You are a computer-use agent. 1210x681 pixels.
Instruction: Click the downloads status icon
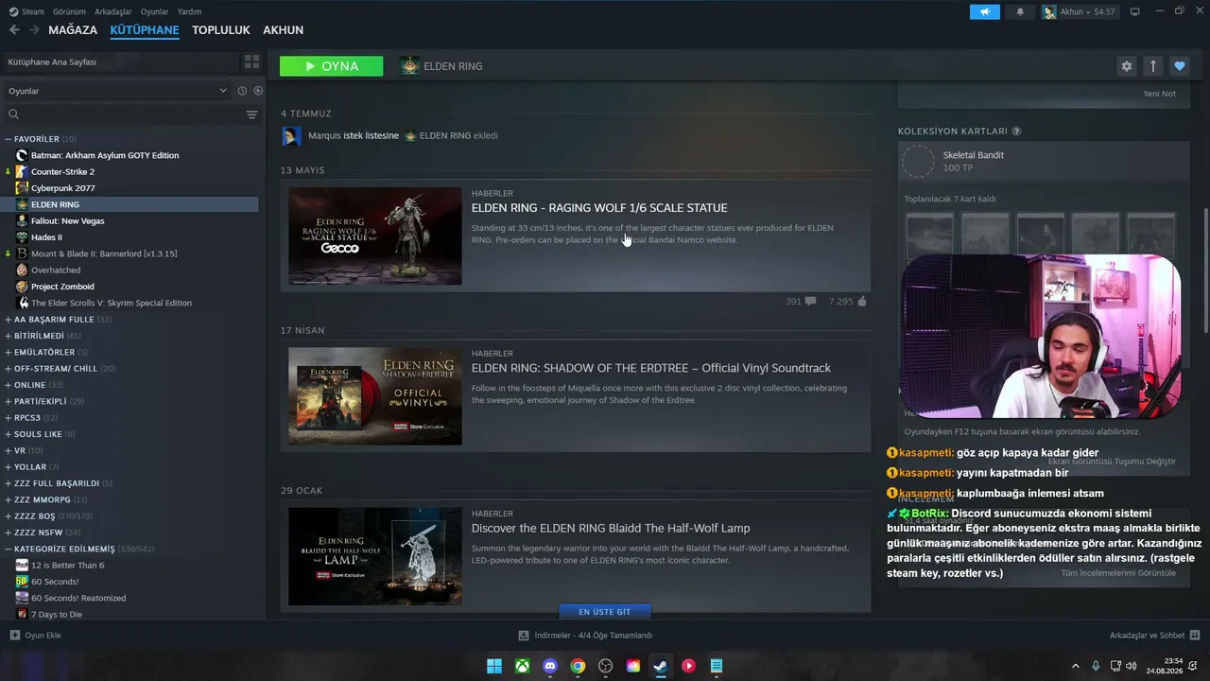[x=524, y=636]
